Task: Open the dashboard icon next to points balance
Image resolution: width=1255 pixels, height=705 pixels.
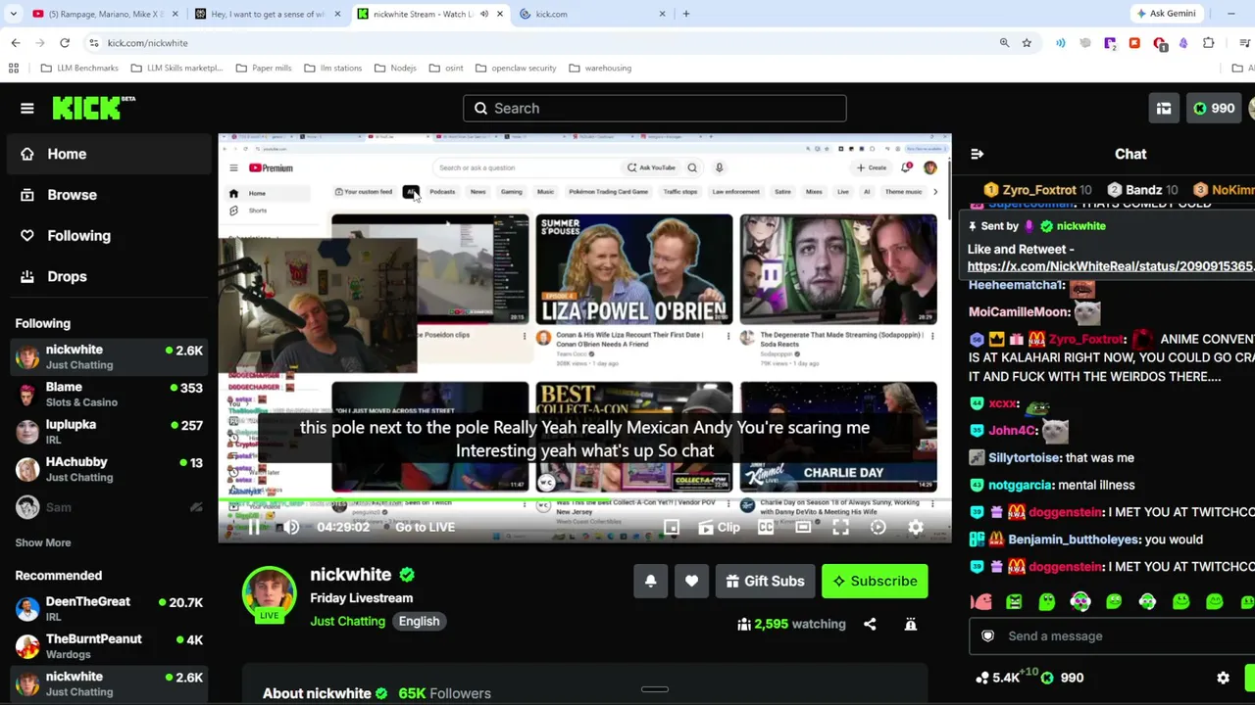Action: pyautogui.click(x=1163, y=109)
